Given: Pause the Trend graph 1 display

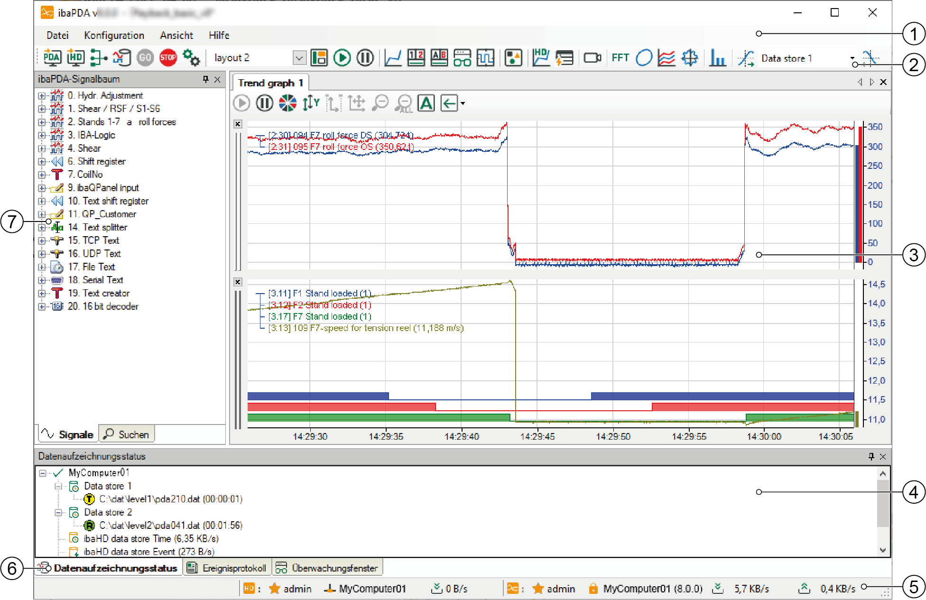Looking at the screenshot, I should pyautogui.click(x=264, y=103).
